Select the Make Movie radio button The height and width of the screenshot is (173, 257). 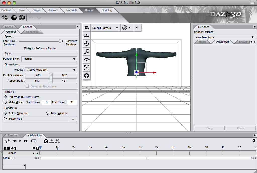pyautogui.click(x=5, y=102)
